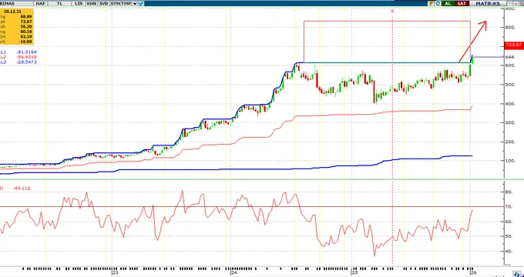Click the 60.16 value in info box

[x=25, y=32]
